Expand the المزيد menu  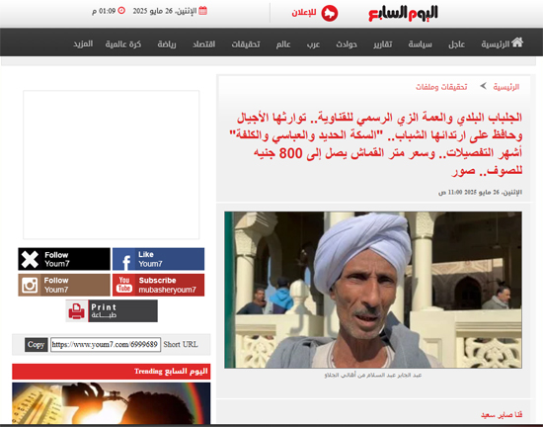(x=83, y=44)
